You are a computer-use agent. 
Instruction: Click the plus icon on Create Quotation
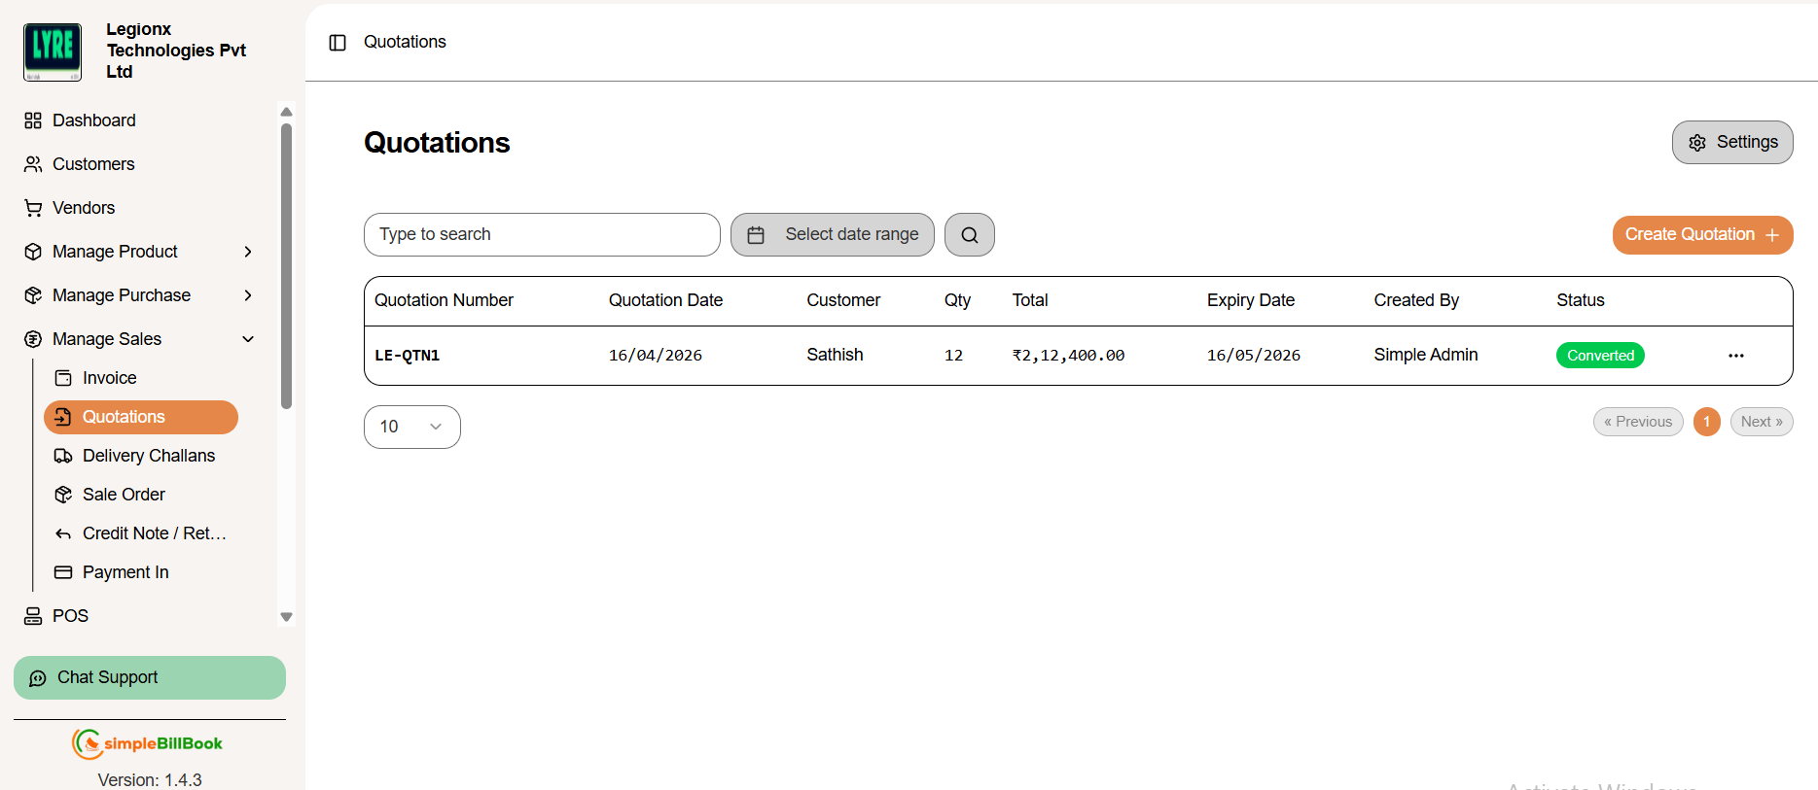coord(1772,235)
